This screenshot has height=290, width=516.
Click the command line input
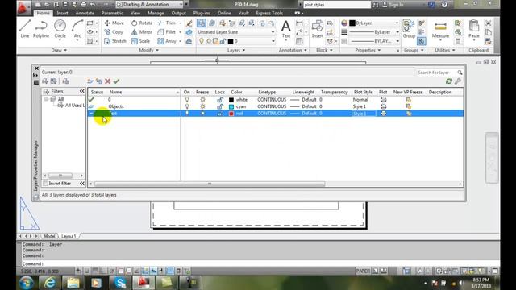(x=260, y=263)
